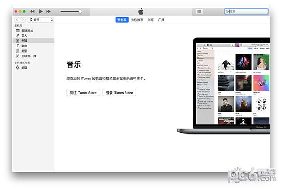This screenshot has height=189, width=282.
Task: Click the 搜索 search field
Action: 246,11
